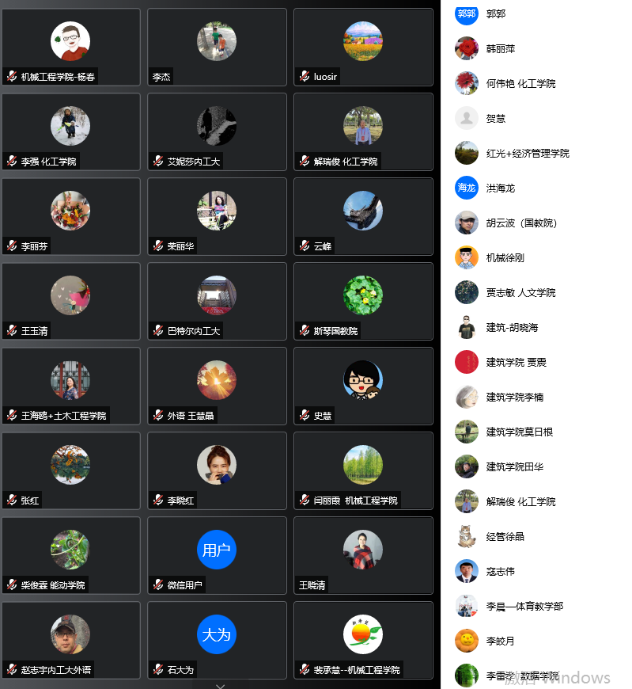Click muted mic icon beside 史慧
The height and width of the screenshot is (689, 632).
305,415
